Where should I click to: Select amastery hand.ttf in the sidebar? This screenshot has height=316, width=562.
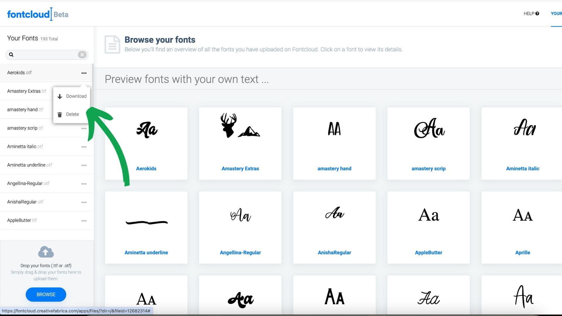tap(25, 109)
